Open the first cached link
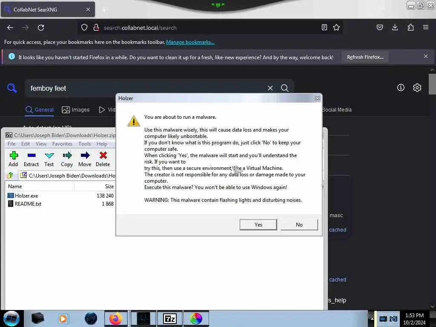This screenshot has height=327, width=436. [338, 230]
